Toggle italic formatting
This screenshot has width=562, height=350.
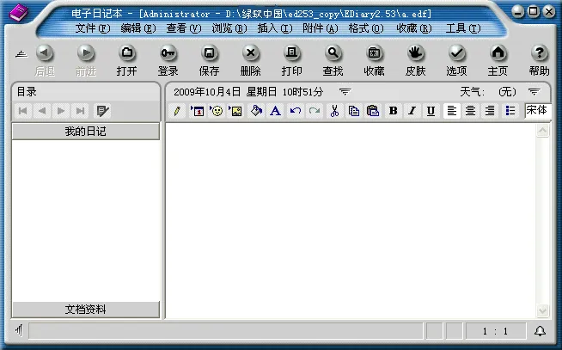412,111
